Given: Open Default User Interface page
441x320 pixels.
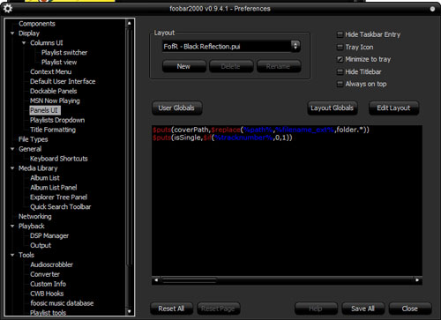Looking at the screenshot, I should click(x=63, y=81).
